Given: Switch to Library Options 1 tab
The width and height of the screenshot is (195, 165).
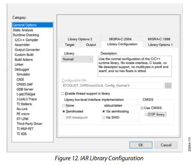Looking at the screenshot, I should (x=160, y=45).
